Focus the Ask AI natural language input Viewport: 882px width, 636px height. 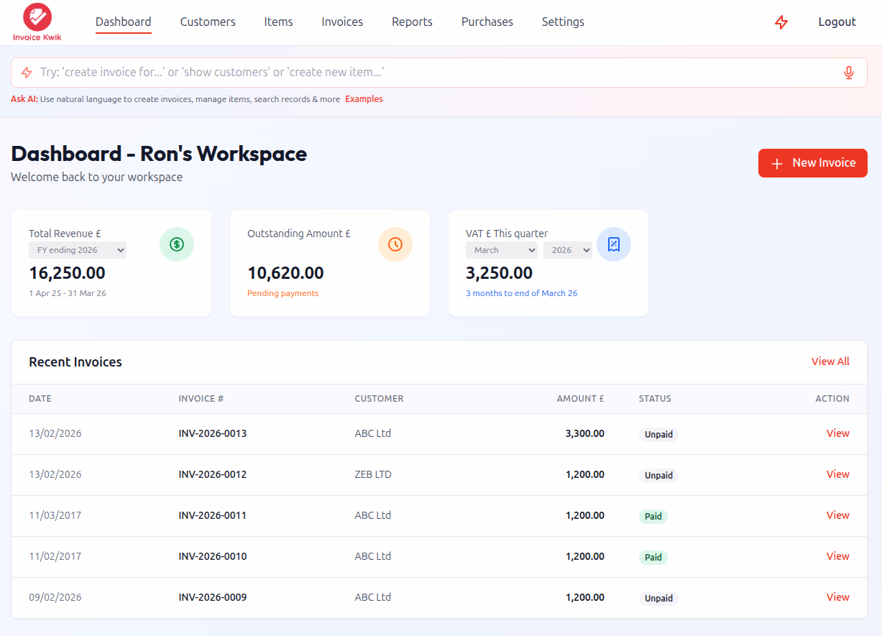point(439,73)
